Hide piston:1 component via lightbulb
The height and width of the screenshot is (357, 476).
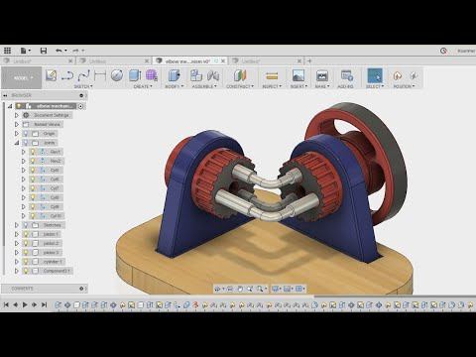click(26, 234)
